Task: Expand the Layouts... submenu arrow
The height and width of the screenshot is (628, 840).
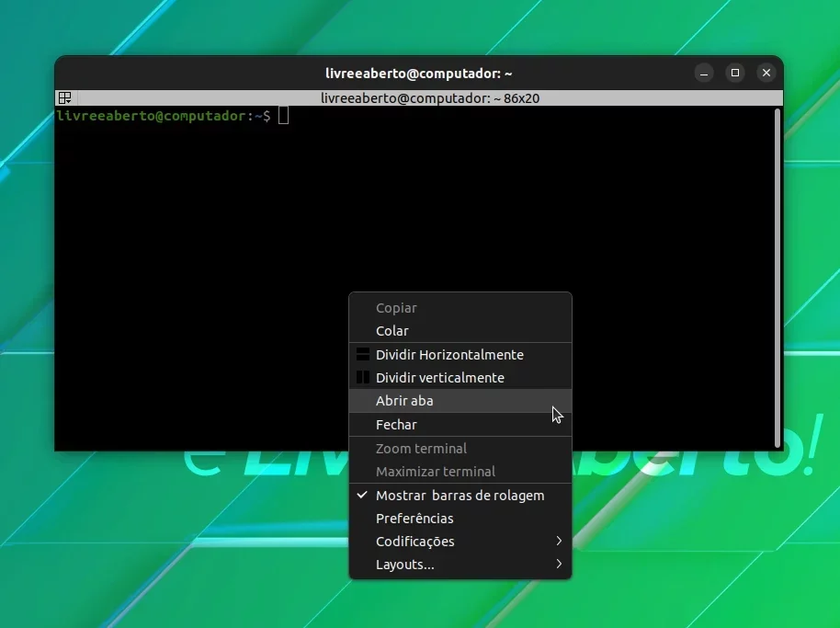Action: [559, 564]
